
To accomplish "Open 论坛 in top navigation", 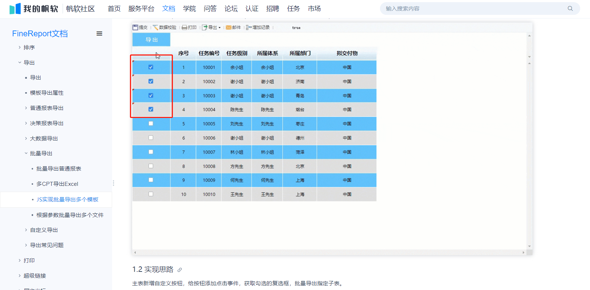I will coord(231,9).
